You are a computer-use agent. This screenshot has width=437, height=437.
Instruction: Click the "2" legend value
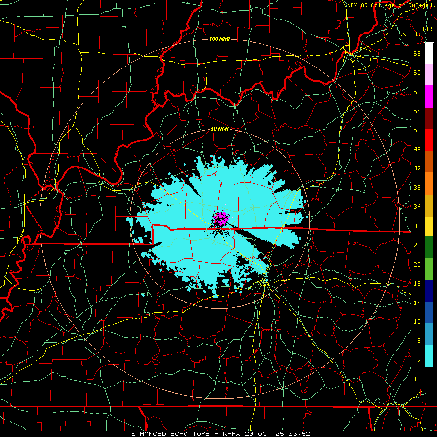pos(419,360)
